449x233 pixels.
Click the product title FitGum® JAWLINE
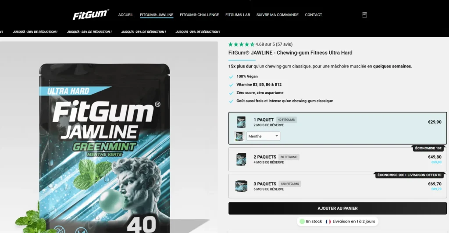click(290, 53)
